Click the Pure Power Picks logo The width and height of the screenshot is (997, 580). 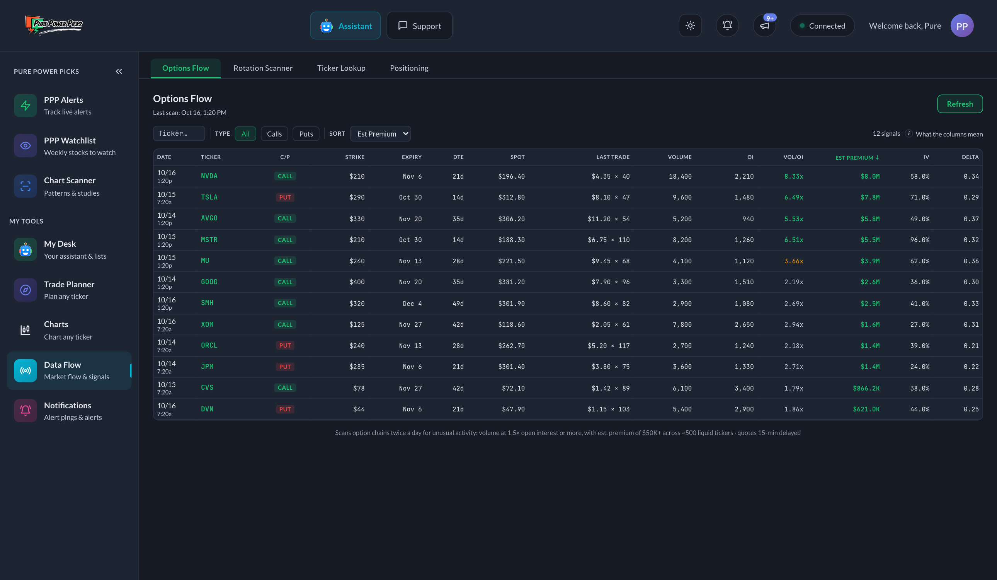point(53,26)
